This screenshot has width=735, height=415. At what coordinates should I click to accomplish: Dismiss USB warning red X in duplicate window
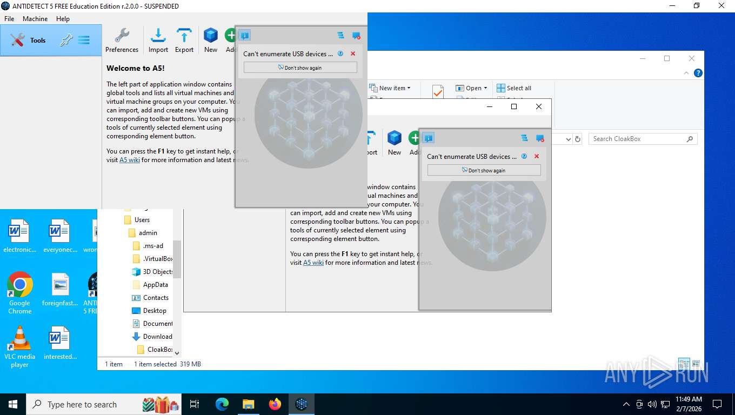(x=537, y=156)
